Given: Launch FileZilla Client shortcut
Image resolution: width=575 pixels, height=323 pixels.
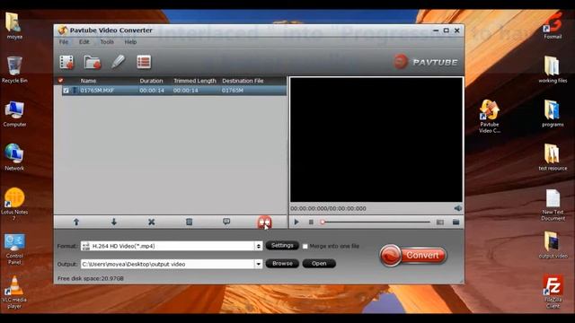Looking at the screenshot, I should (x=553, y=292).
